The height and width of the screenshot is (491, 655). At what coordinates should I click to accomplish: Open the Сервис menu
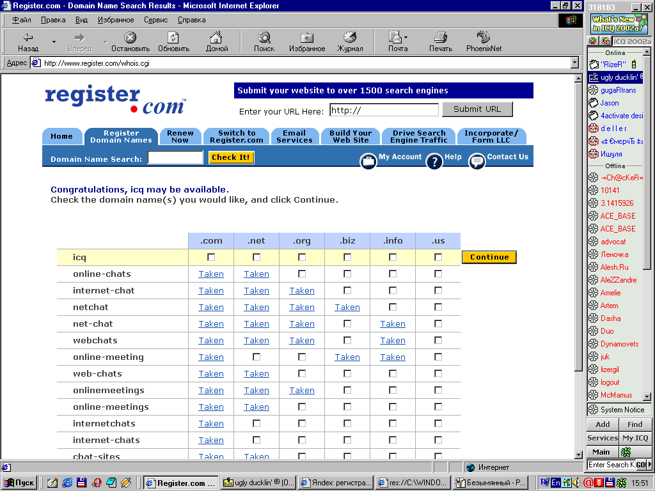pos(156,20)
